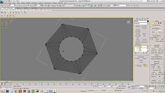Open the Modifiers menu
This screenshot has width=165, height=93.
coord(23,3)
